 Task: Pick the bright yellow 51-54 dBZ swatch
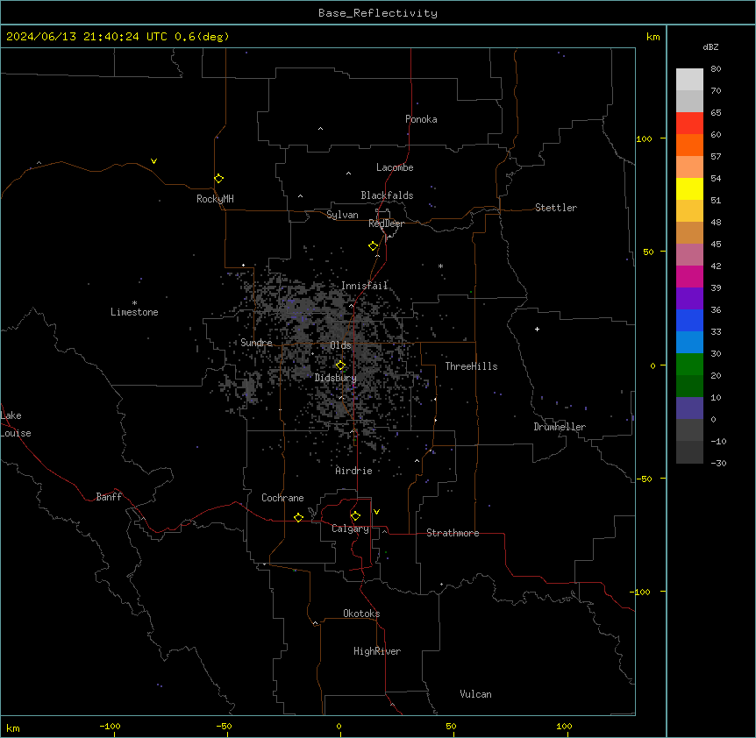pos(689,188)
